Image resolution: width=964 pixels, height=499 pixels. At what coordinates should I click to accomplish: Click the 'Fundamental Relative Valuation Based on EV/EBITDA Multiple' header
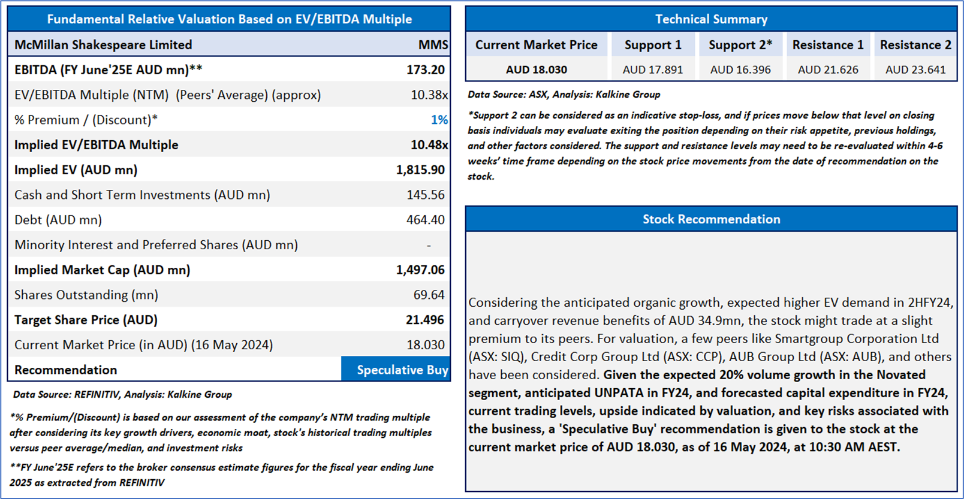[229, 19]
